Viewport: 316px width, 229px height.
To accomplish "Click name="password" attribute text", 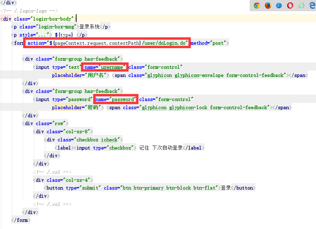I will [116, 99].
